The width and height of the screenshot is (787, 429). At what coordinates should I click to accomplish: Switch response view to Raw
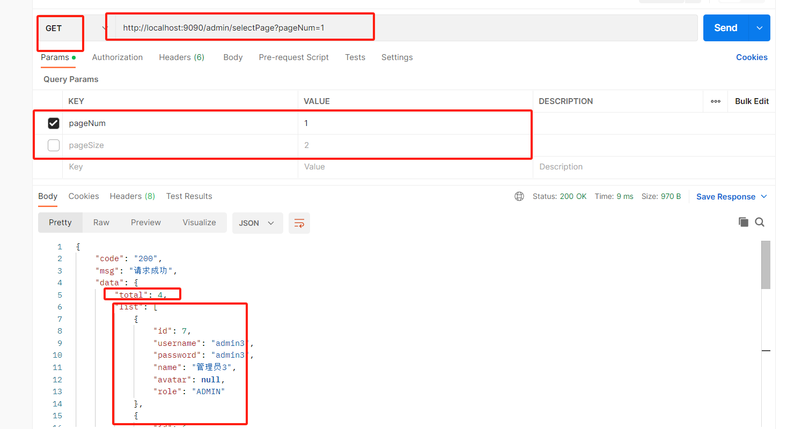coord(101,223)
